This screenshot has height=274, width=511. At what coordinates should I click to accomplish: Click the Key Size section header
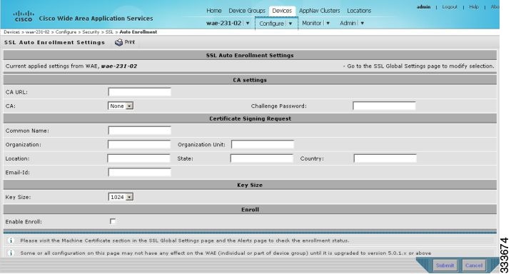[x=250, y=185]
